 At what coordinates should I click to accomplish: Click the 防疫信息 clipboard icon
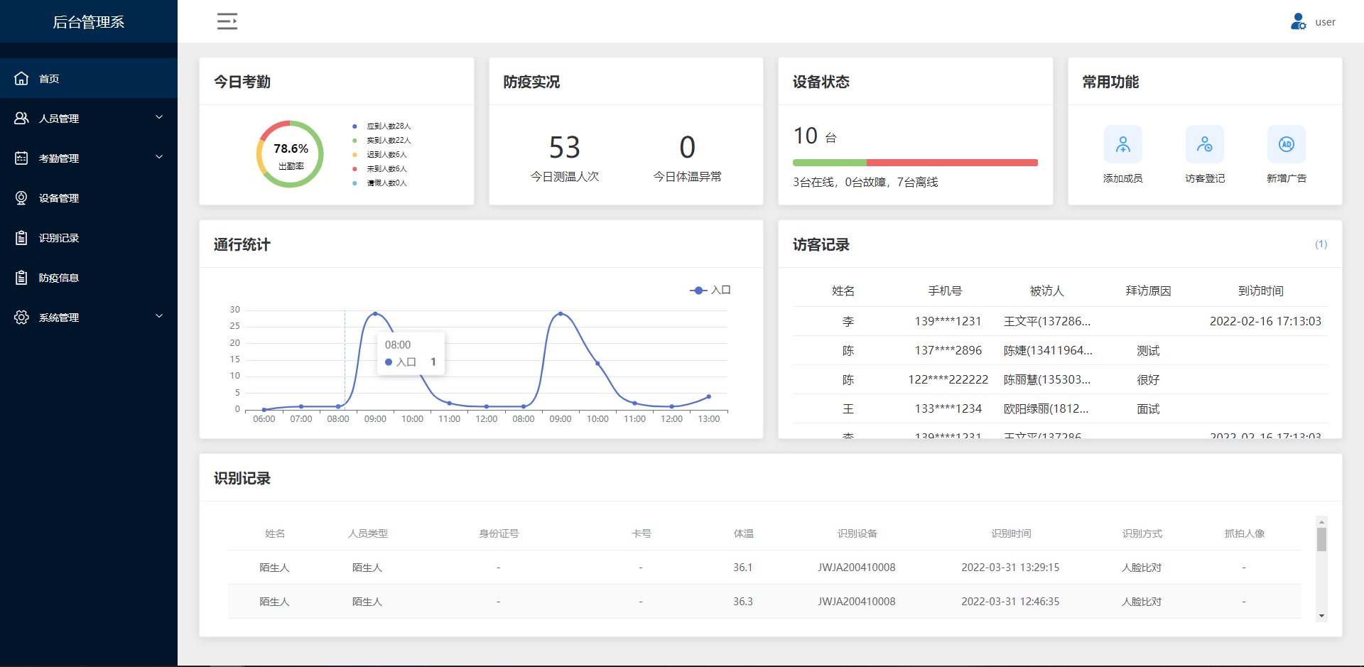coord(21,277)
